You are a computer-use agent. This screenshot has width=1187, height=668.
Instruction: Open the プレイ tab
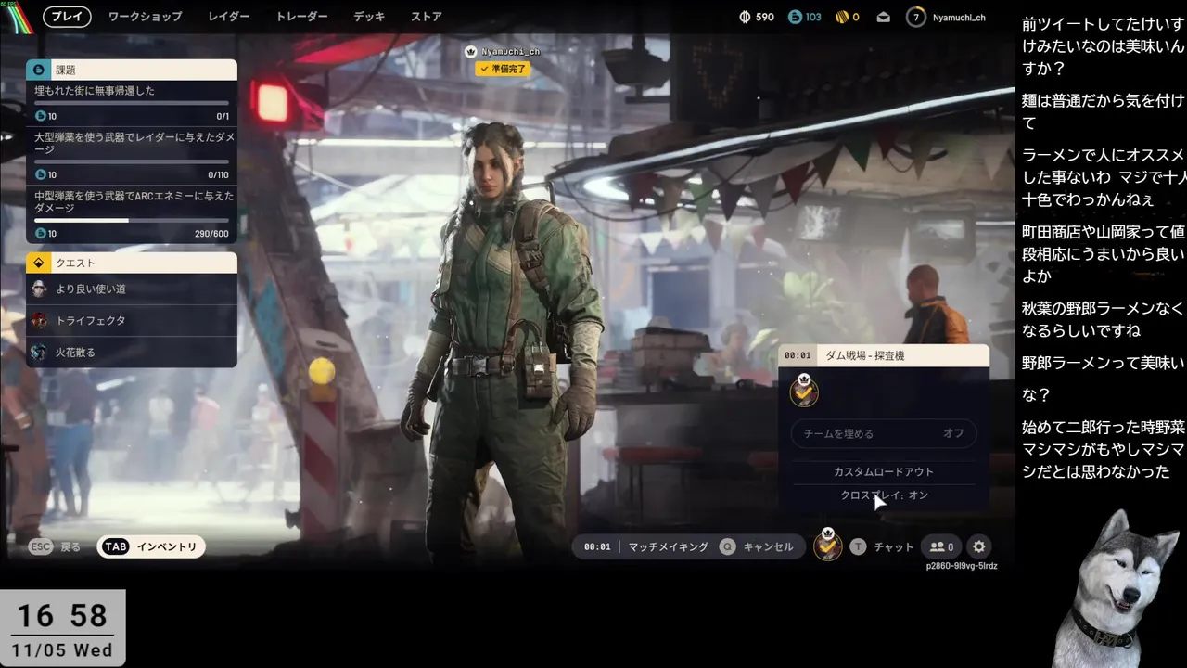click(69, 17)
